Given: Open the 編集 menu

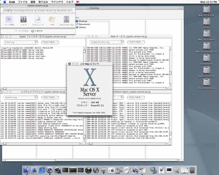Looking at the screenshot, I should click(33, 2).
